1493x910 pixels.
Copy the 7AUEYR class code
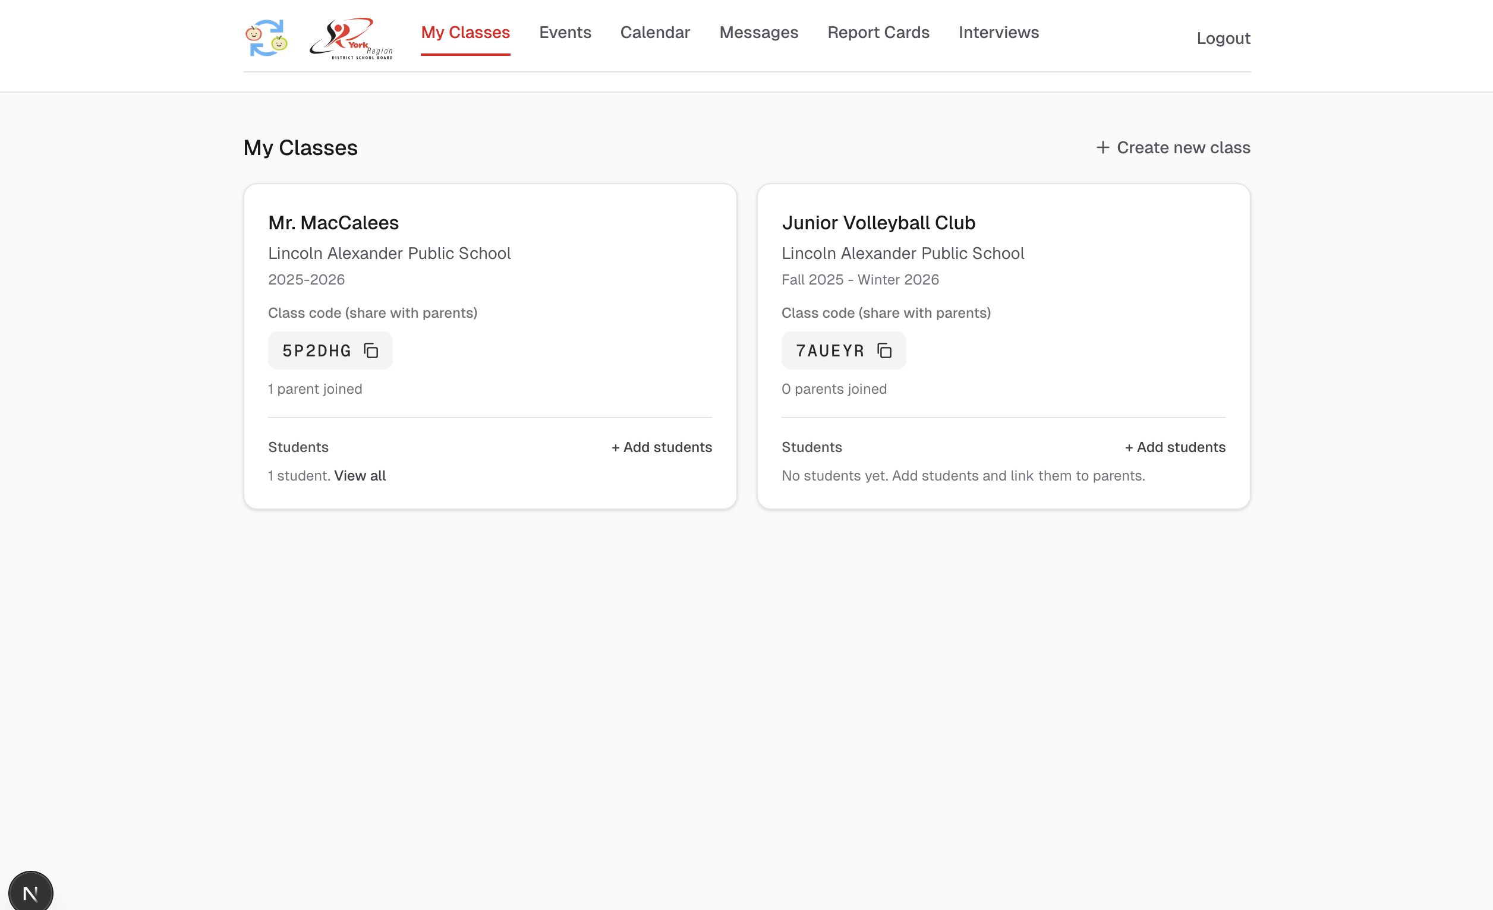(x=884, y=350)
